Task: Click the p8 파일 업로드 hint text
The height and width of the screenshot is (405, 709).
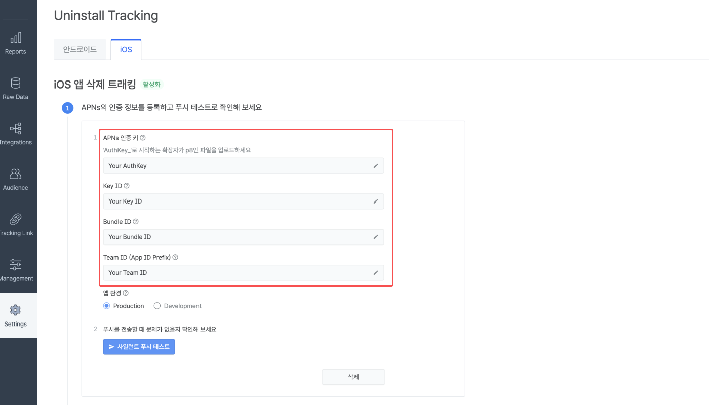Action: pos(177,150)
